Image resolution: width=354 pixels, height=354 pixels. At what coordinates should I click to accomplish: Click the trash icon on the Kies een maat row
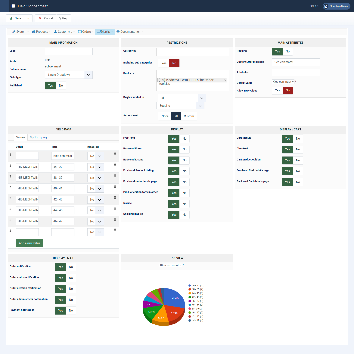pos(115,154)
